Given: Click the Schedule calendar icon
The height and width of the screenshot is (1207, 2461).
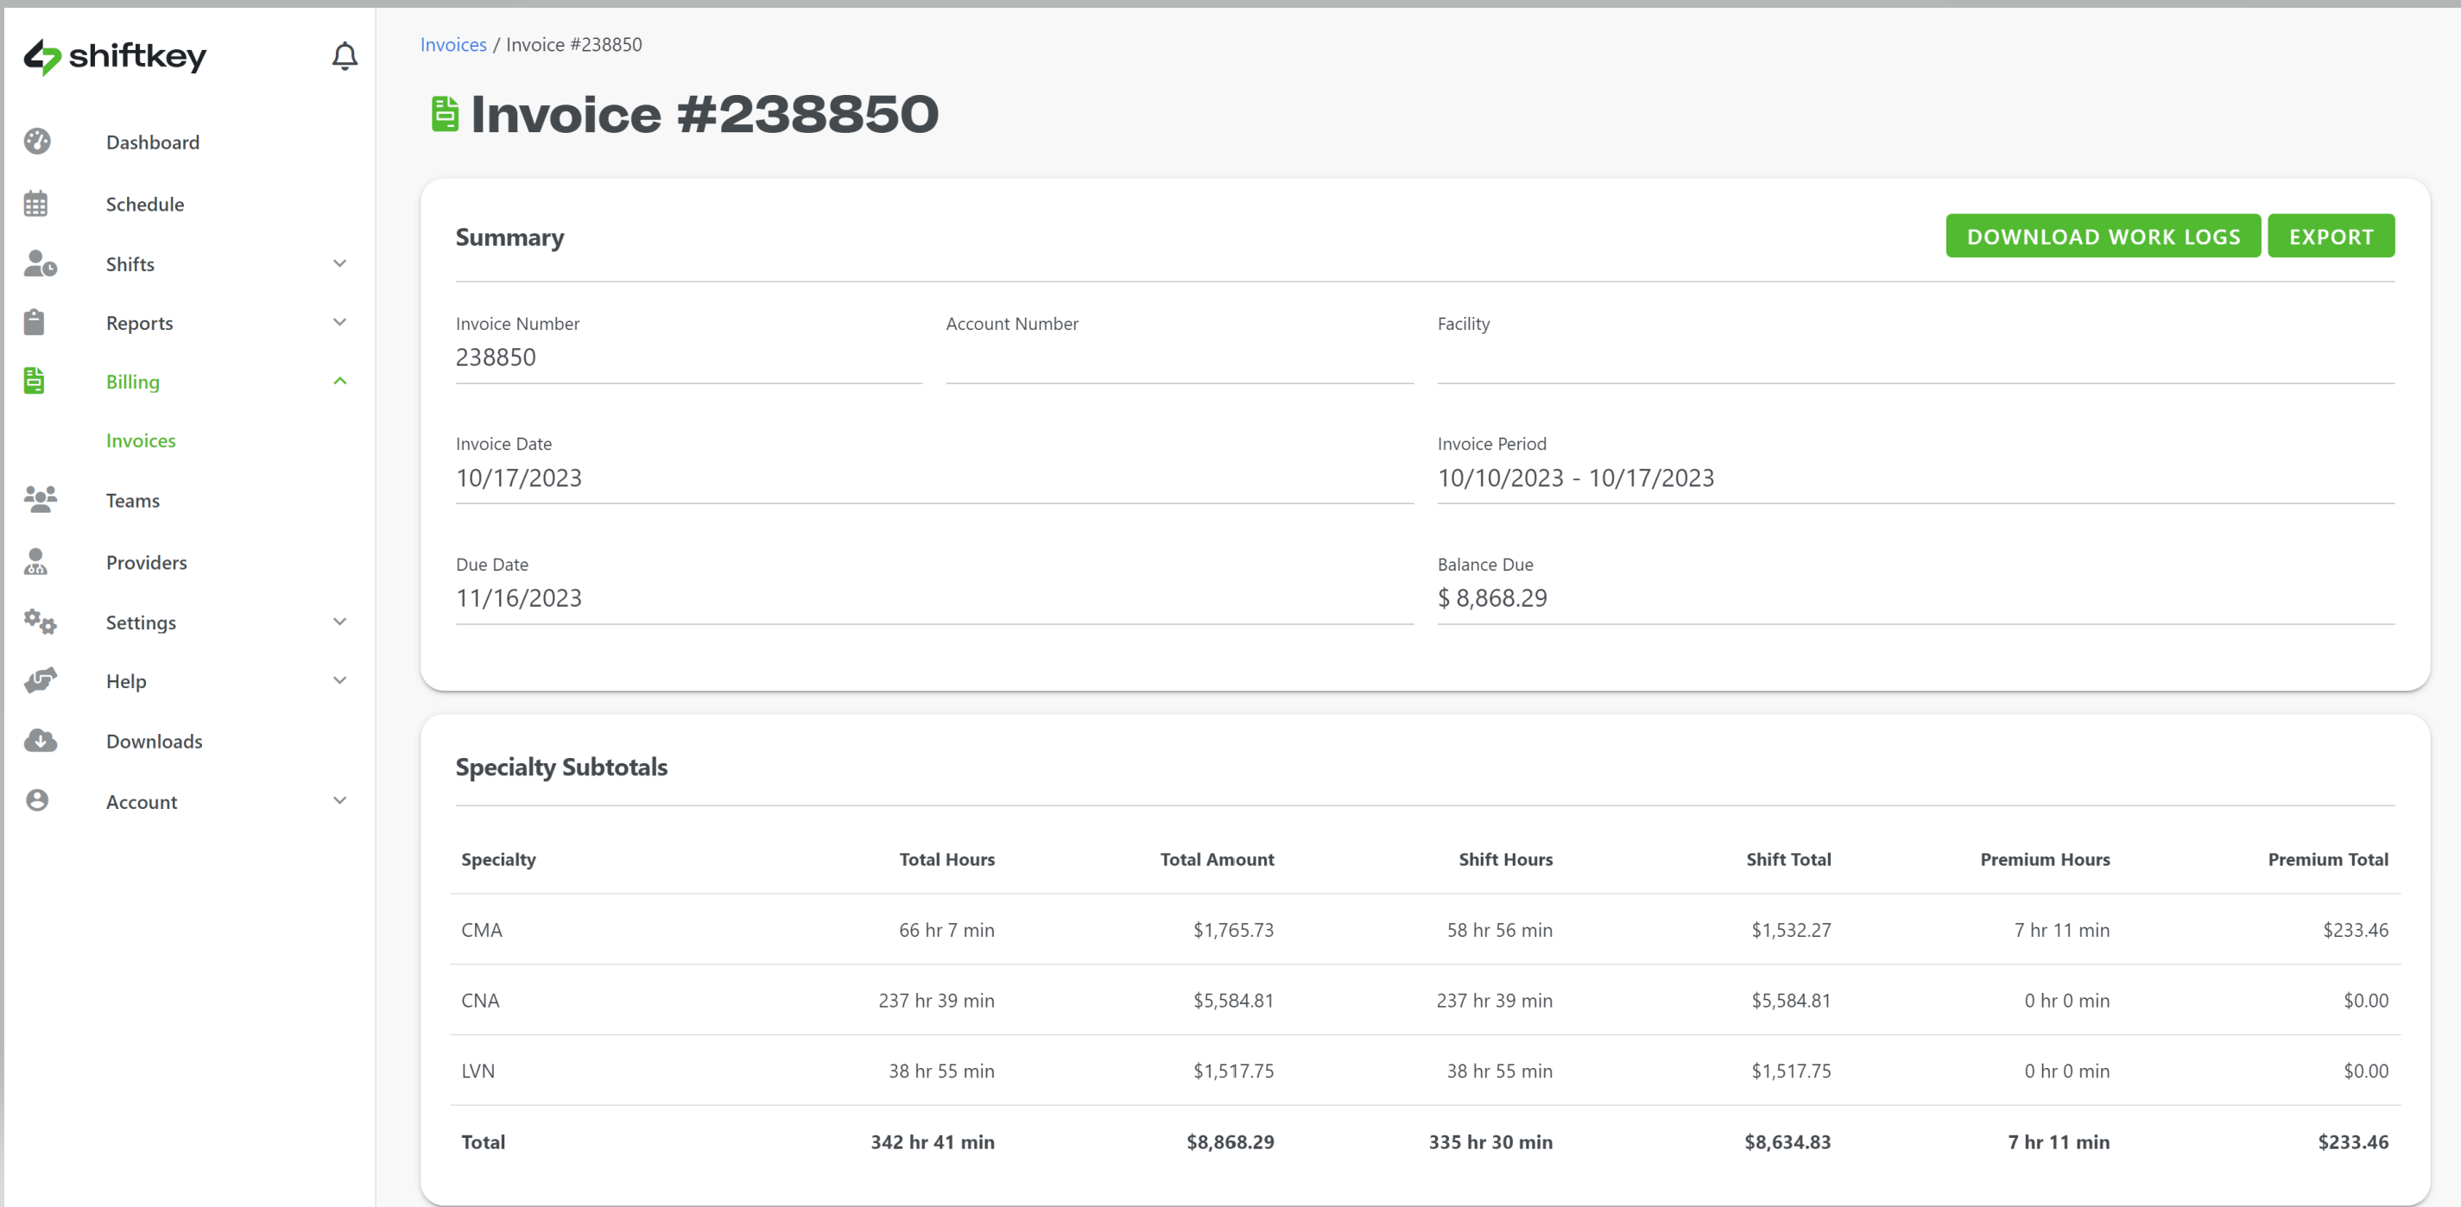Looking at the screenshot, I should click(35, 202).
